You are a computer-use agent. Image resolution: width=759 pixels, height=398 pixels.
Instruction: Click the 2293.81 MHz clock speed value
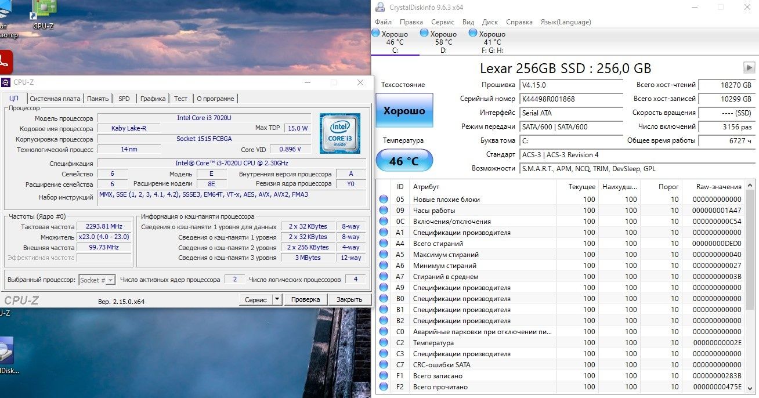click(x=104, y=227)
